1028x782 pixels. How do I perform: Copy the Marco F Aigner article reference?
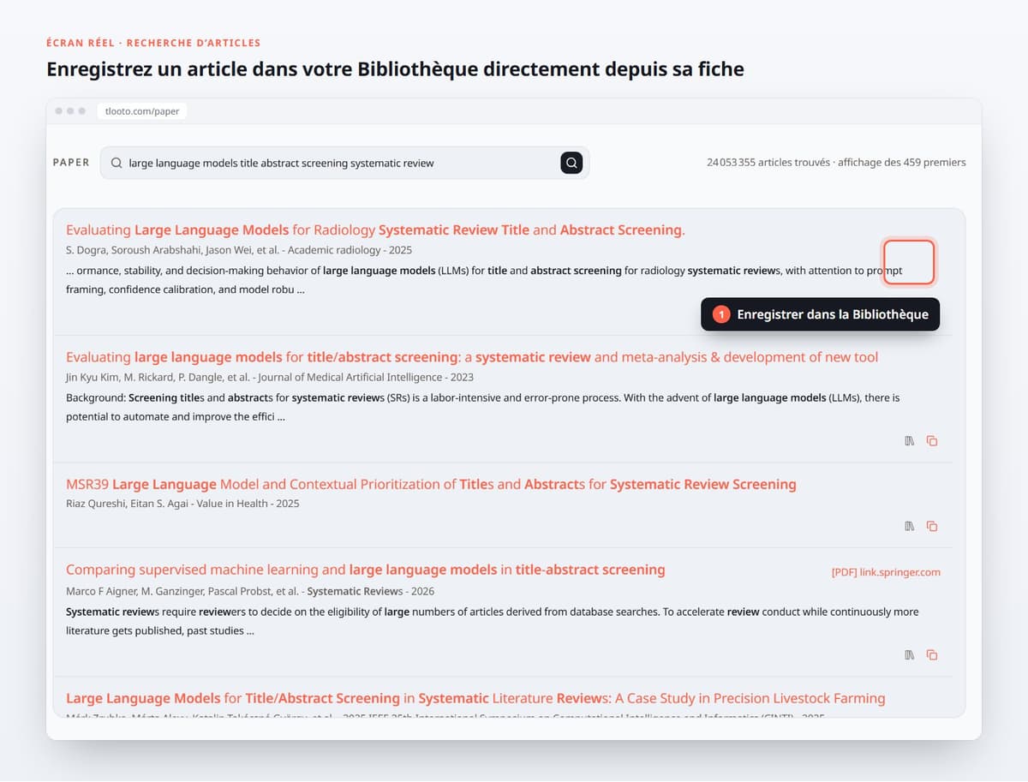click(x=932, y=655)
